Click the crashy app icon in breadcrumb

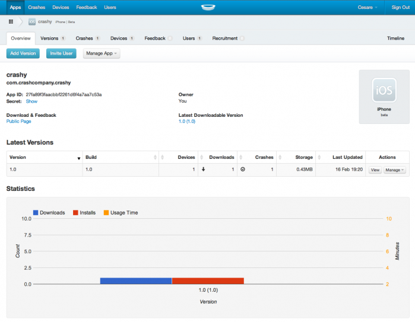32,22
